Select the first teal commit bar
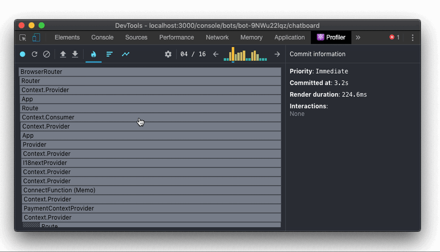 pos(225,59)
